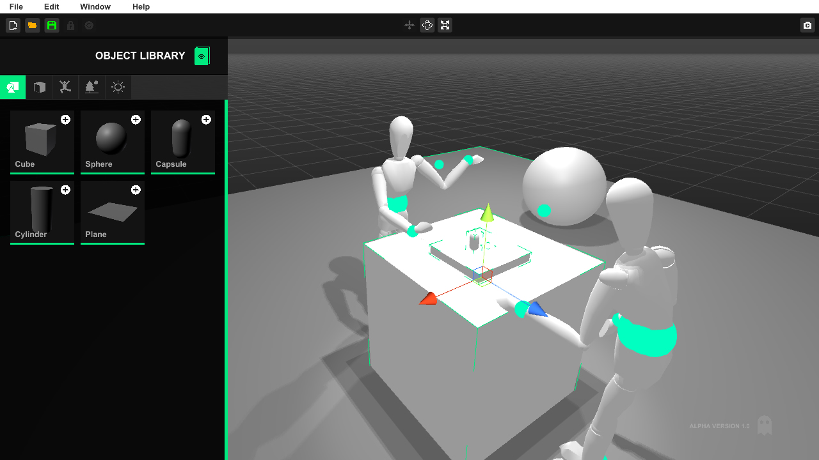Open the lighting category with the sun icon
The height and width of the screenshot is (460, 819).
(118, 87)
